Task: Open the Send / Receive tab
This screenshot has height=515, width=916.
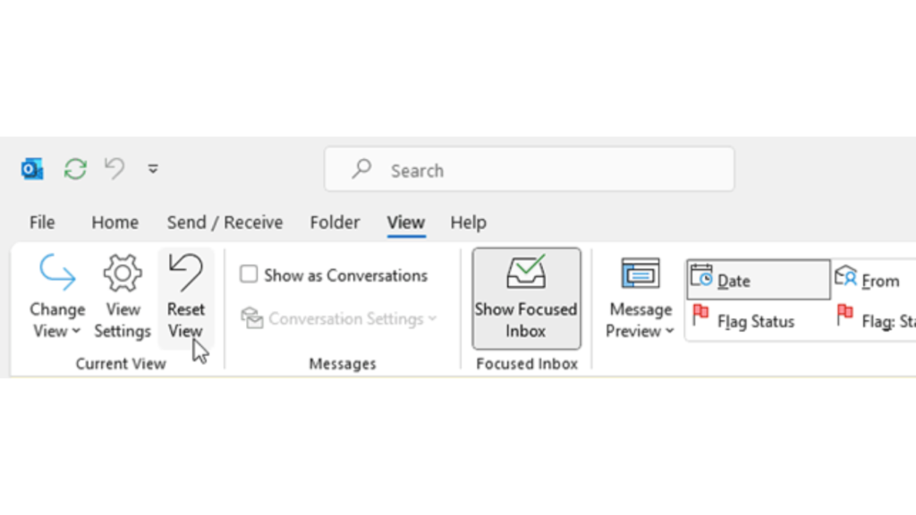Action: point(225,223)
